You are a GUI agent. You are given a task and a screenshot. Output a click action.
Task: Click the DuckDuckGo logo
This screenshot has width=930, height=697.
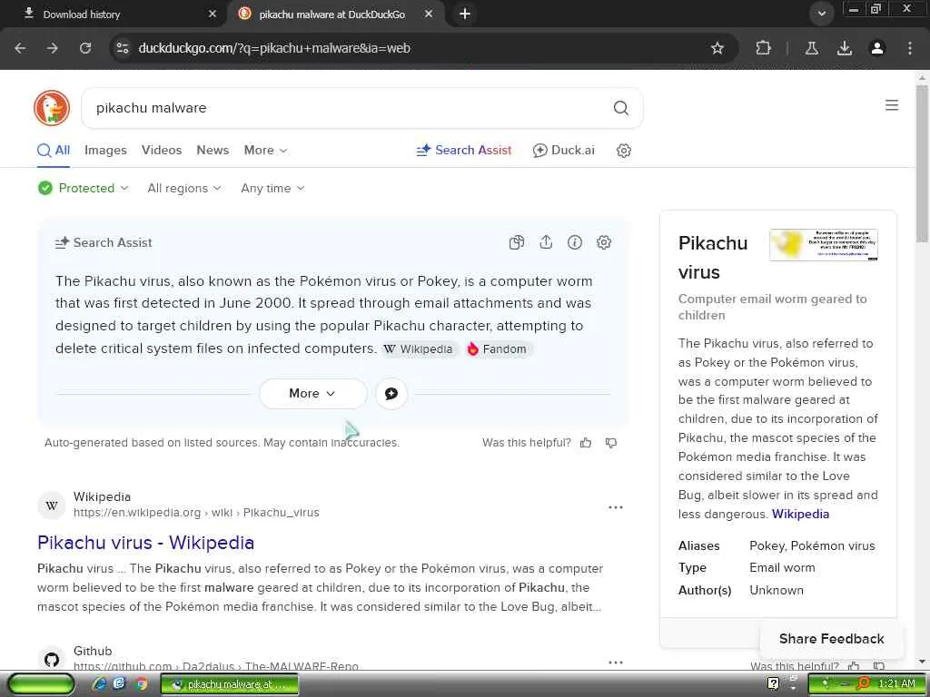point(52,108)
